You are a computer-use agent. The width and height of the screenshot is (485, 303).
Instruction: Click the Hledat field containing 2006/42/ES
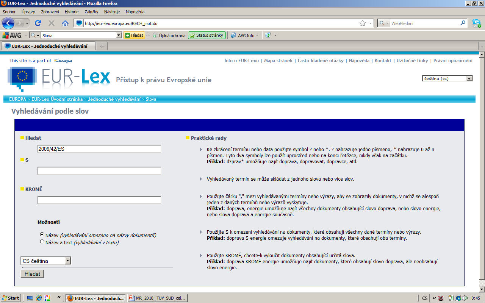(x=99, y=149)
